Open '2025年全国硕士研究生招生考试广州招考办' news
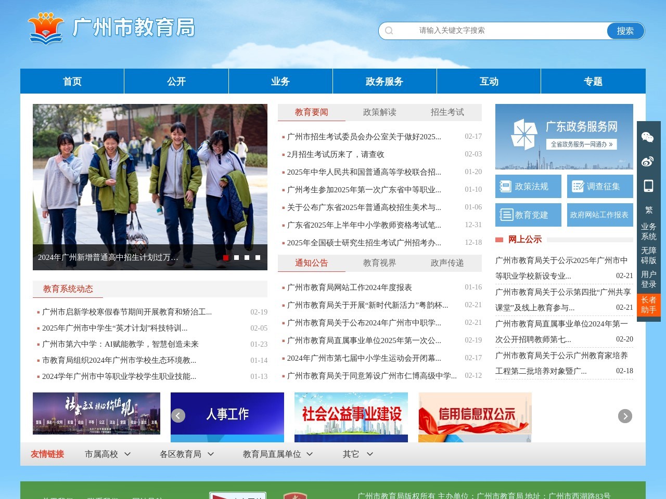666x499 pixels. click(x=364, y=243)
